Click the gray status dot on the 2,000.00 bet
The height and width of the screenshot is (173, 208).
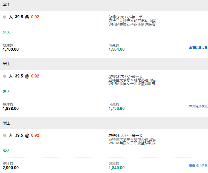[5, 136]
